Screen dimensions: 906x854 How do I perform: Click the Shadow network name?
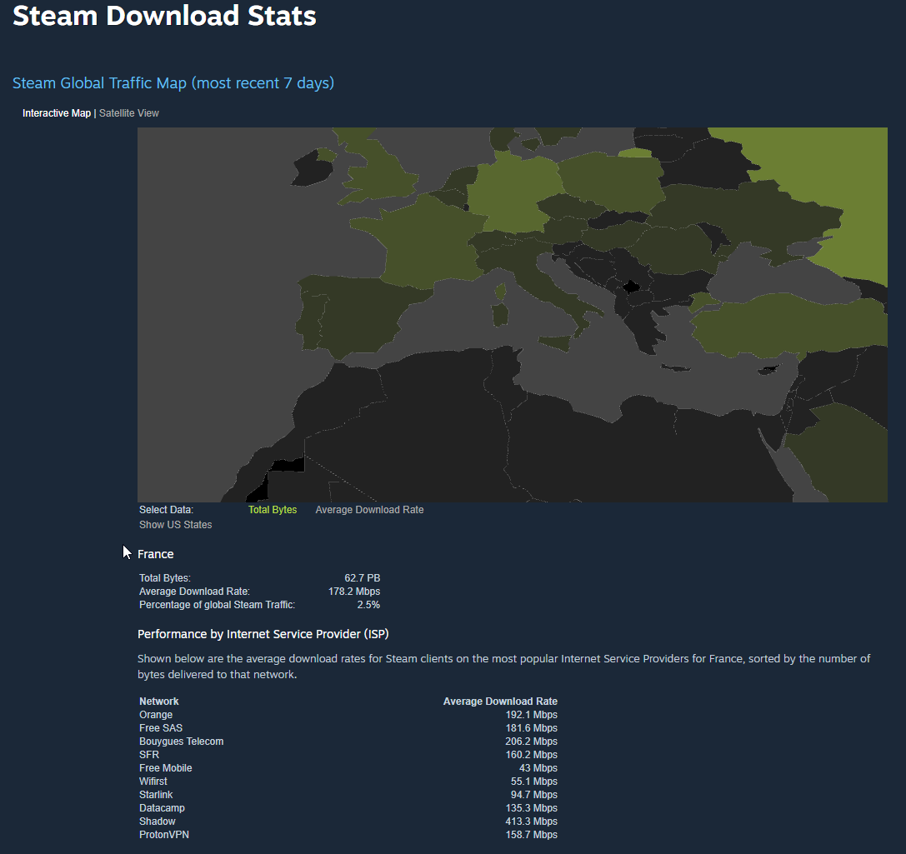[x=158, y=821]
